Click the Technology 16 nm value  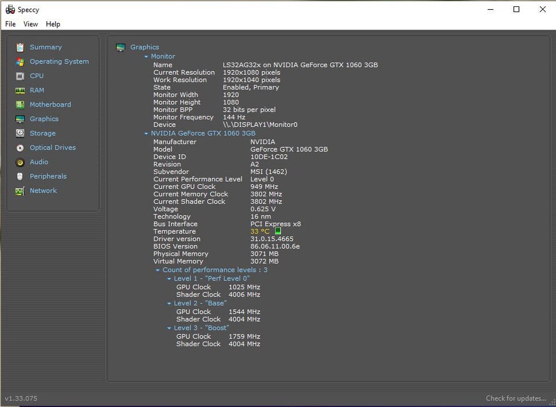[261, 217]
